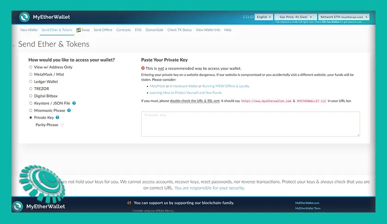Open the Gas Price 41 Gwei dropdown
This screenshot has width=387, height=224.
point(295,17)
